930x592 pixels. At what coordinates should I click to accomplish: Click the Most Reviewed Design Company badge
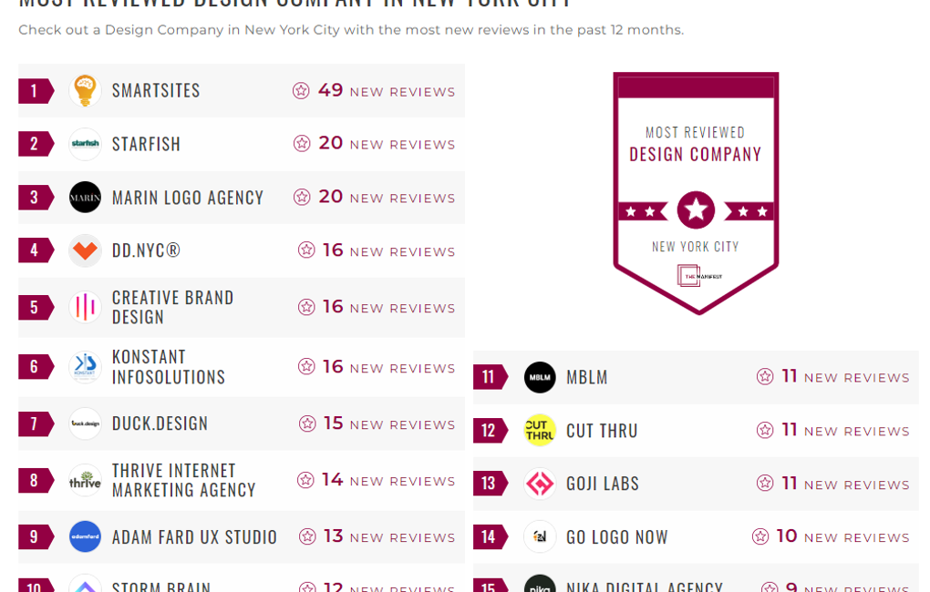click(696, 193)
